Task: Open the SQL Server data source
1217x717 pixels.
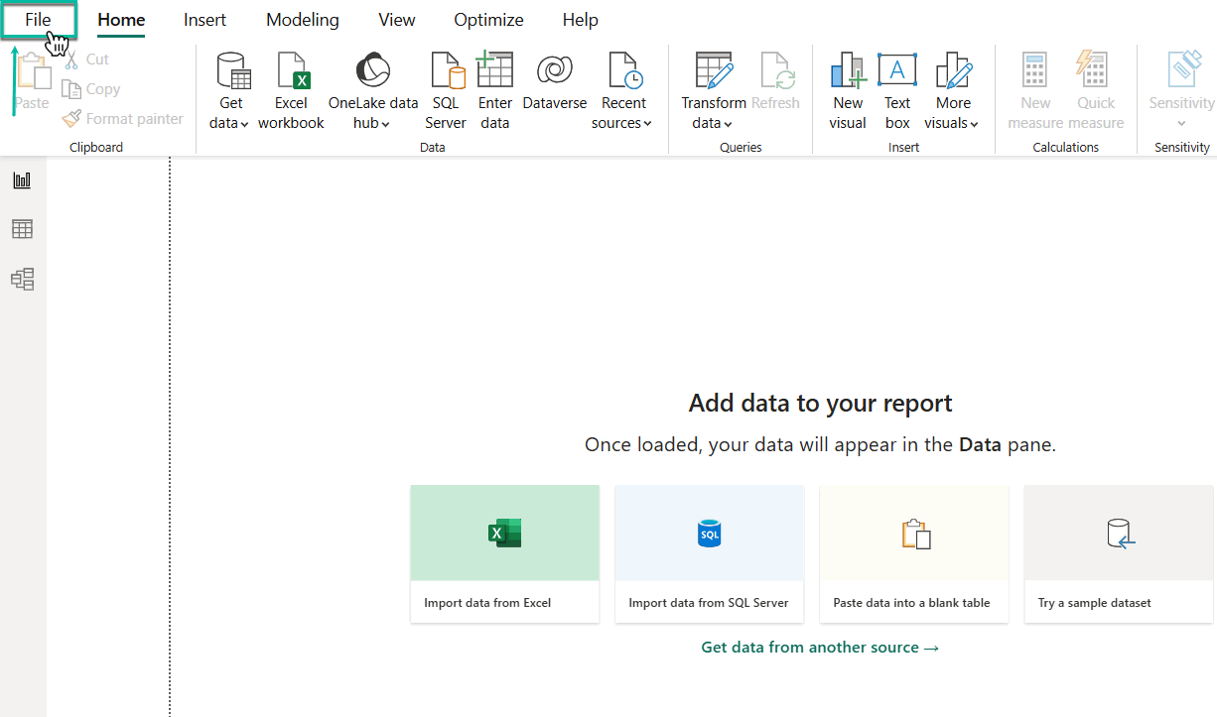Action: [446, 90]
